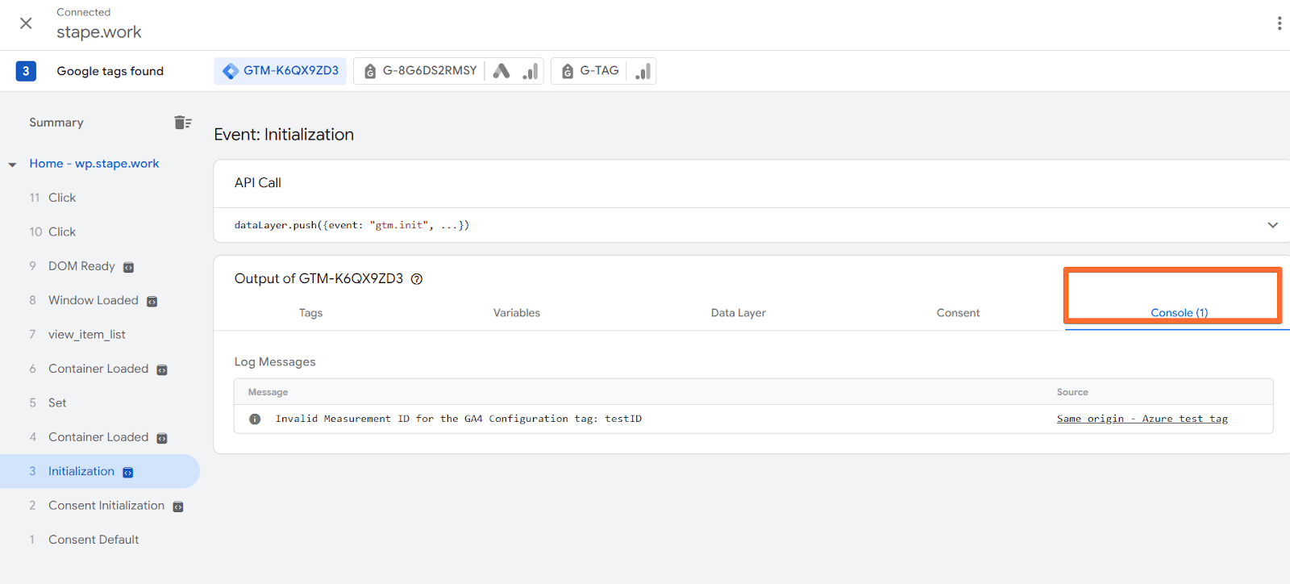Open the three-dot more options menu
Screen dimensions: 1290x584
[1279, 23]
